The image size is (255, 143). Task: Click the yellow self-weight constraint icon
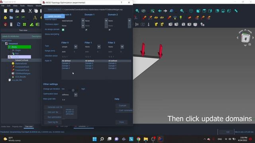pyautogui.click(x=180, y=17)
